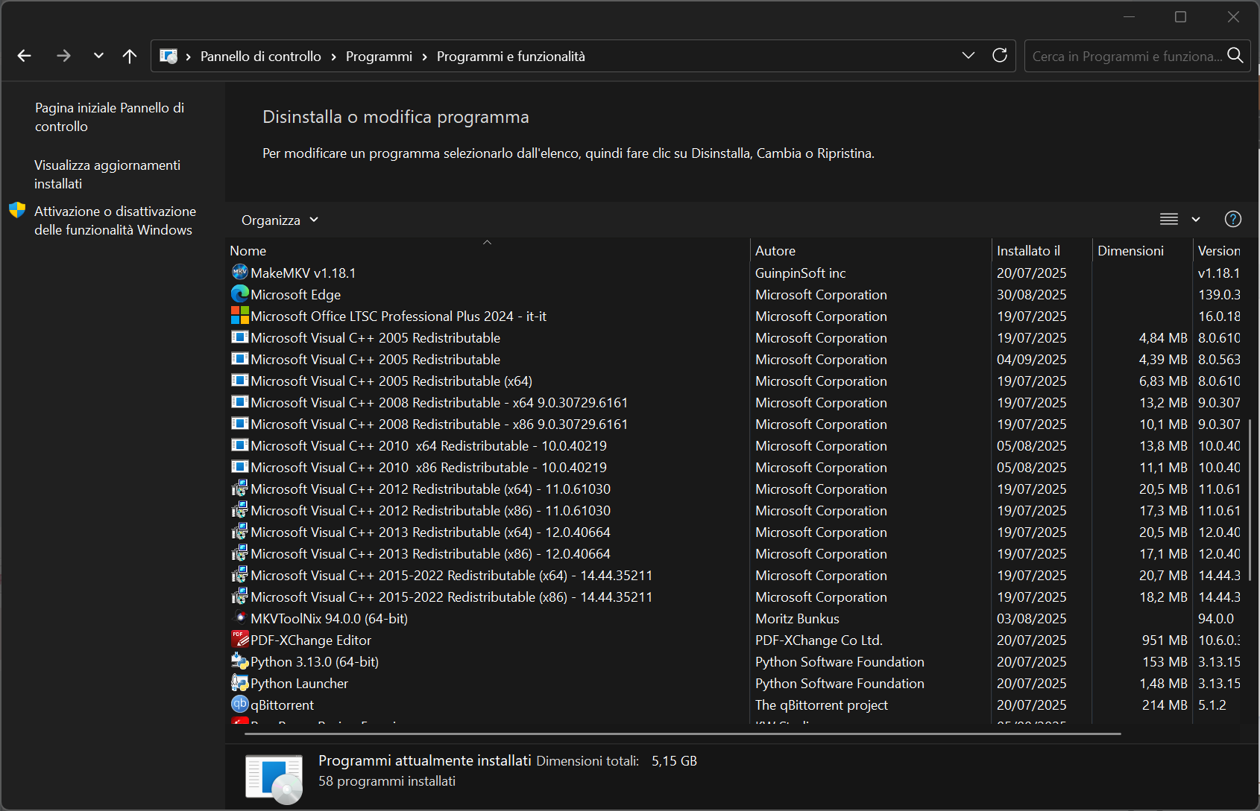Image resolution: width=1260 pixels, height=811 pixels.
Task: Go up one folder level
Action: tap(130, 56)
